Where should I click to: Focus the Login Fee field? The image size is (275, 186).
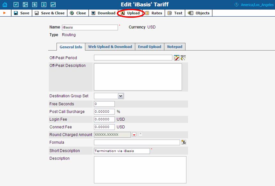coord(104,119)
